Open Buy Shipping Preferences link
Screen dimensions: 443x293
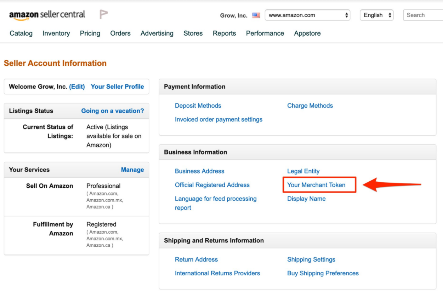pyautogui.click(x=323, y=273)
